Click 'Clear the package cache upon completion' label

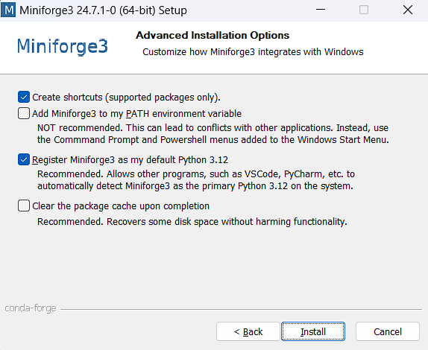coord(121,206)
